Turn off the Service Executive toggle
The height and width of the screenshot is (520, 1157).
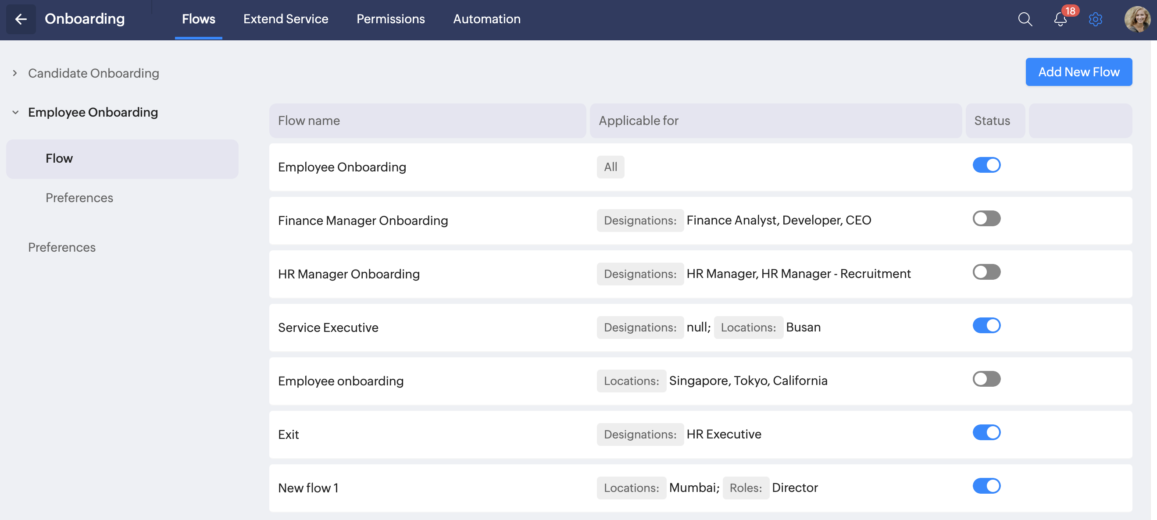(986, 326)
